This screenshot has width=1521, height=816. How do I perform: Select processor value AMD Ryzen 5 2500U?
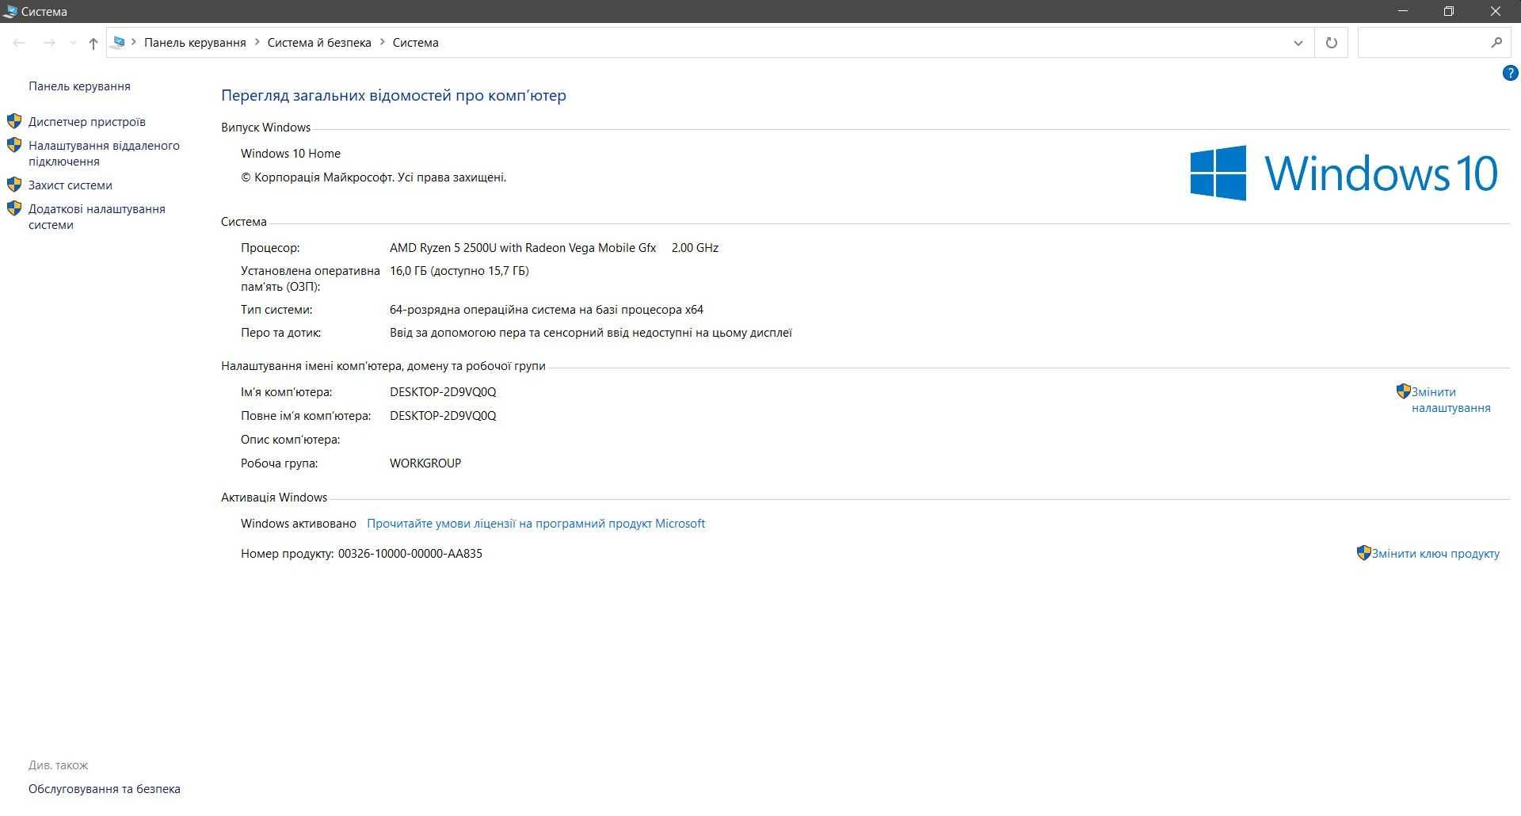pyautogui.click(x=523, y=248)
